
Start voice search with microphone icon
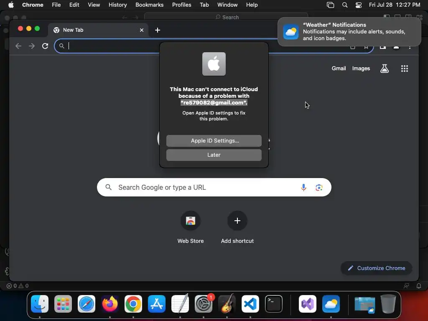(303, 187)
